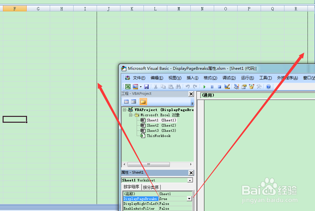Collapse the VBAProject tree node
The height and width of the screenshot is (211, 315).
tap(125, 110)
